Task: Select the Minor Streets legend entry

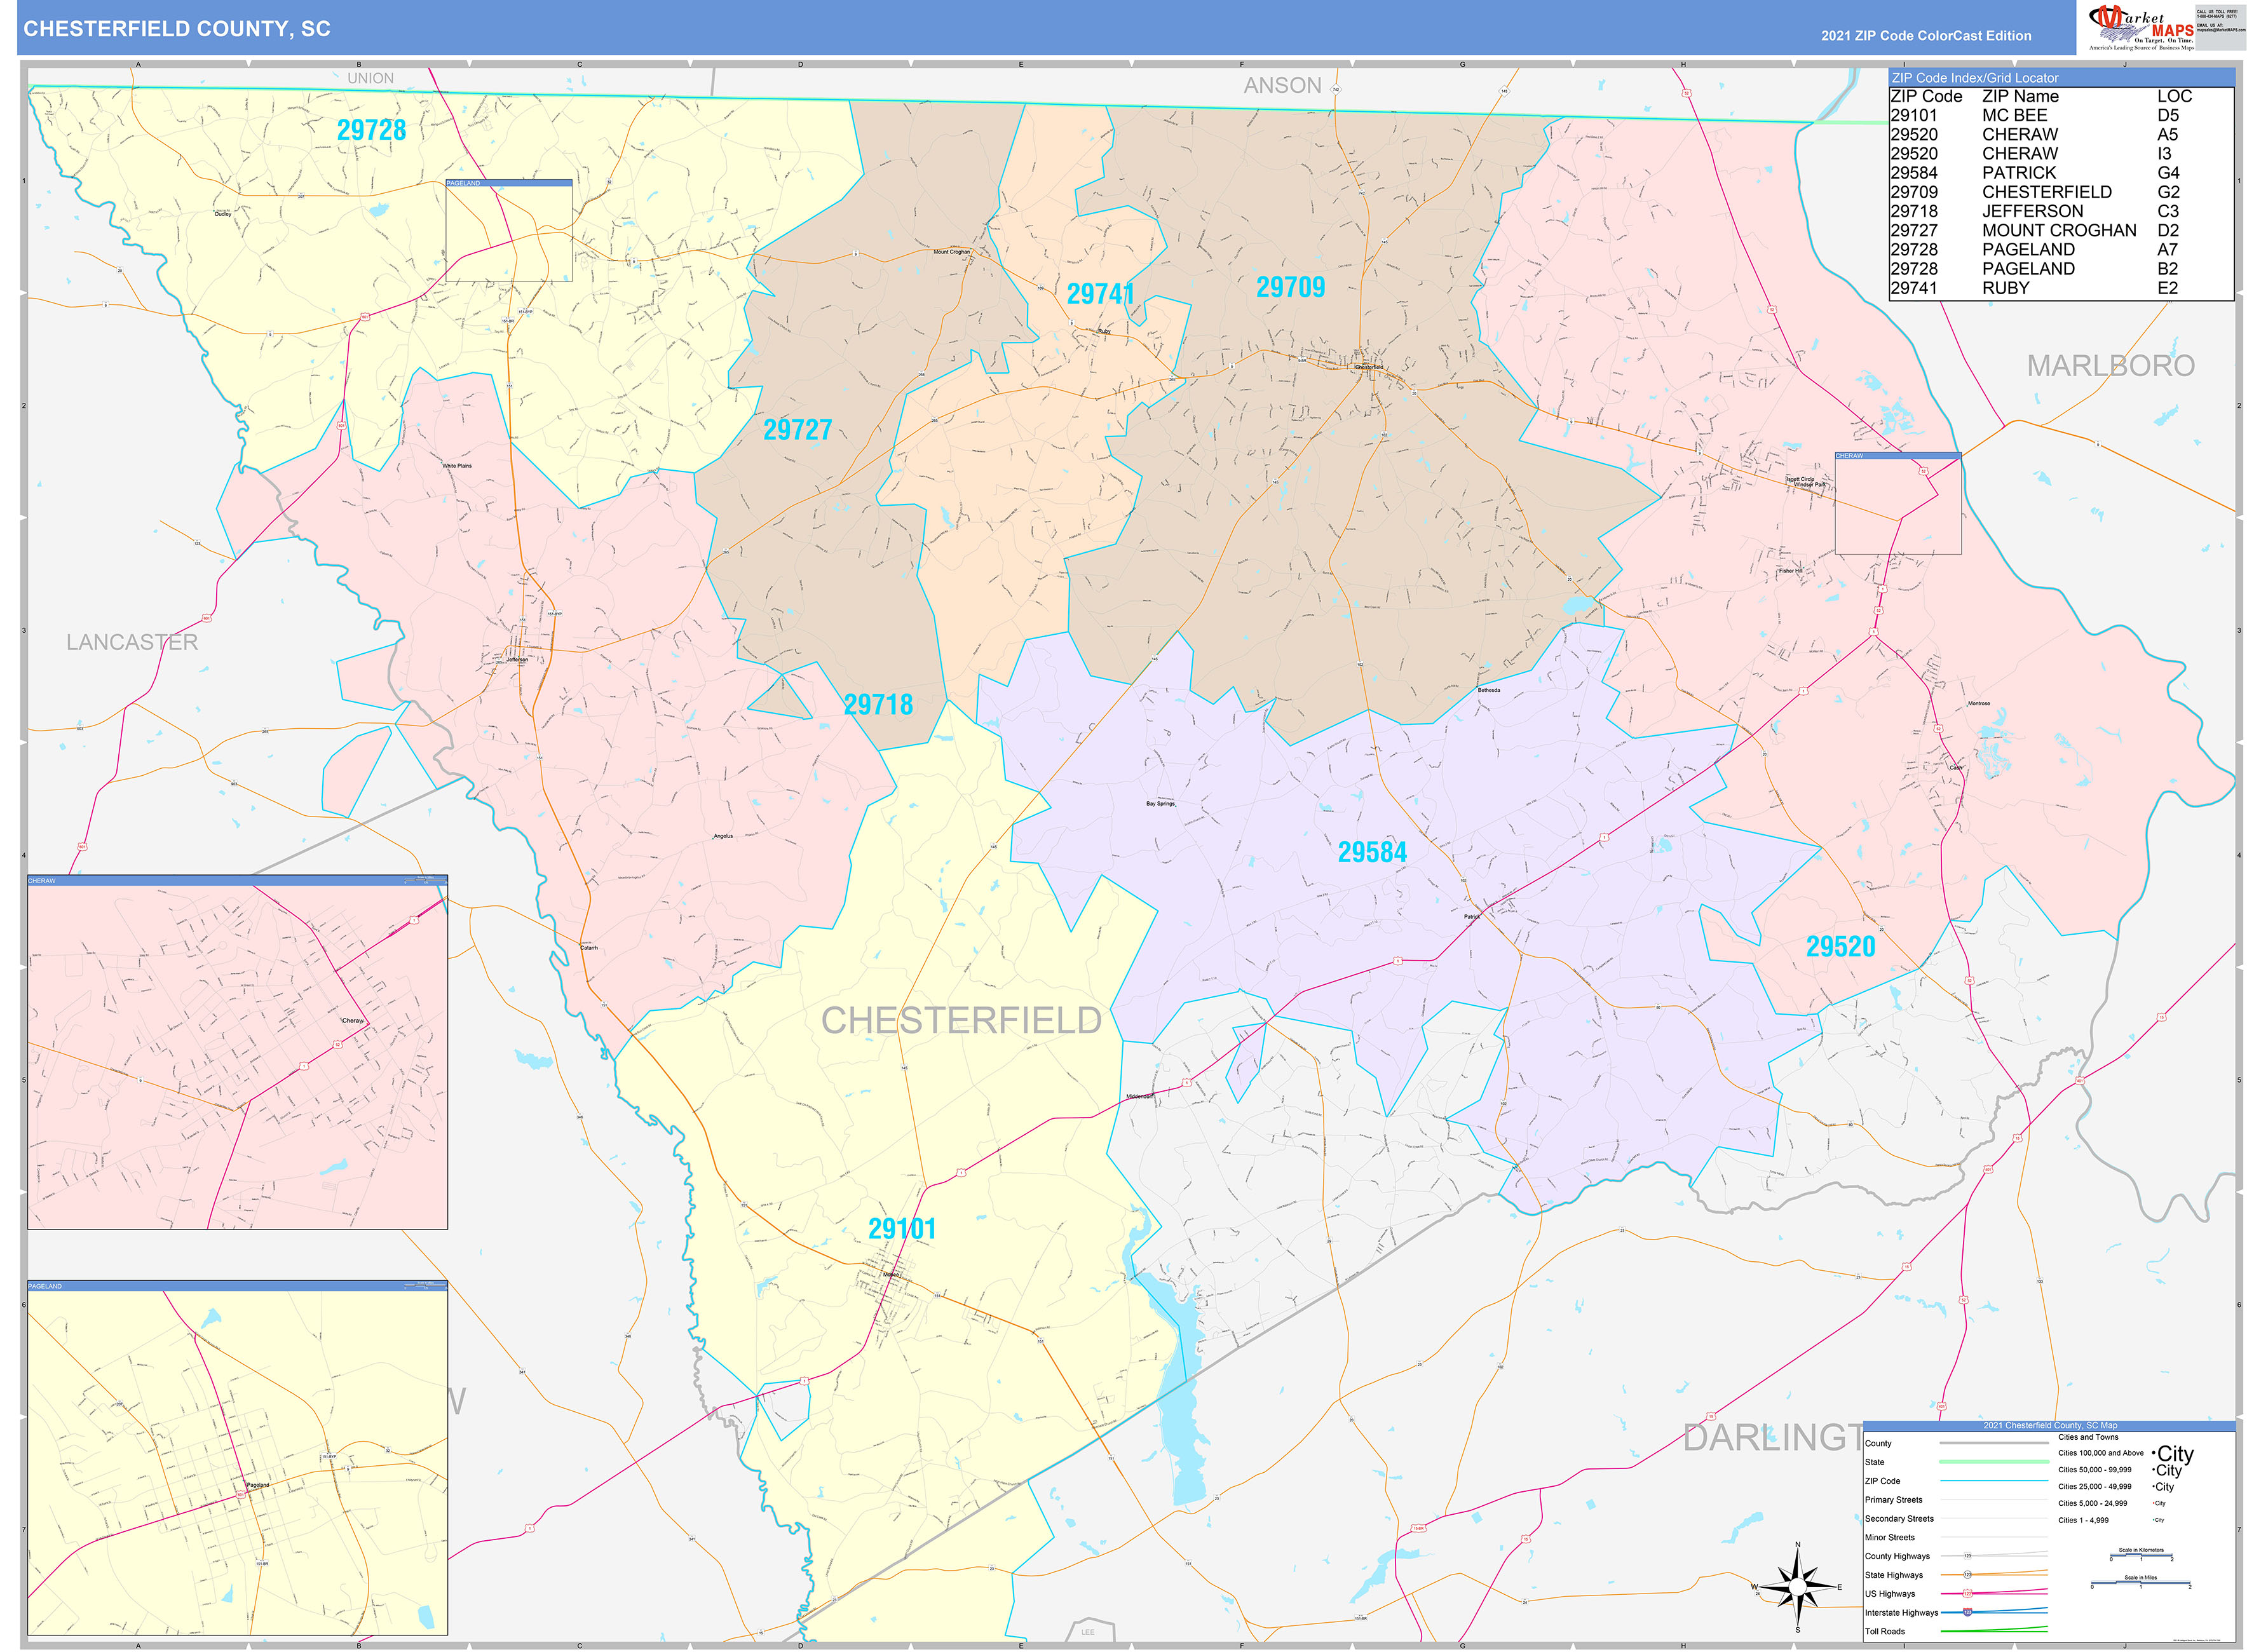Action: click(1956, 1538)
